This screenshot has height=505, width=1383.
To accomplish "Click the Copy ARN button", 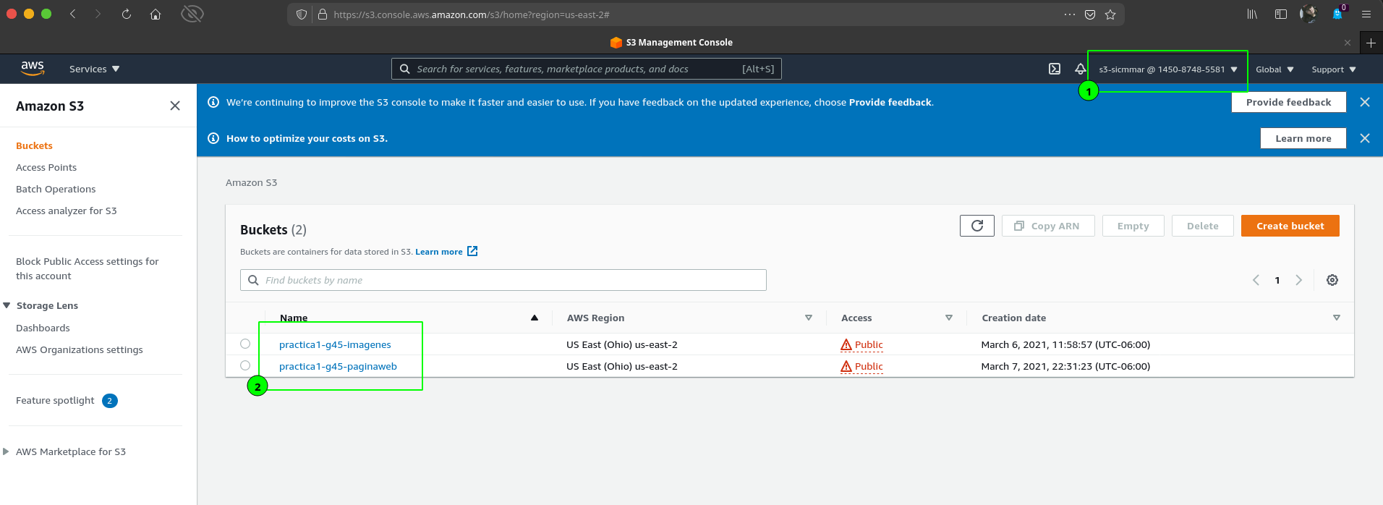I will [1048, 226].
